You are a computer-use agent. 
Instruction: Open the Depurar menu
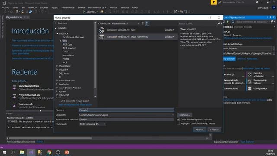[44, 7]
